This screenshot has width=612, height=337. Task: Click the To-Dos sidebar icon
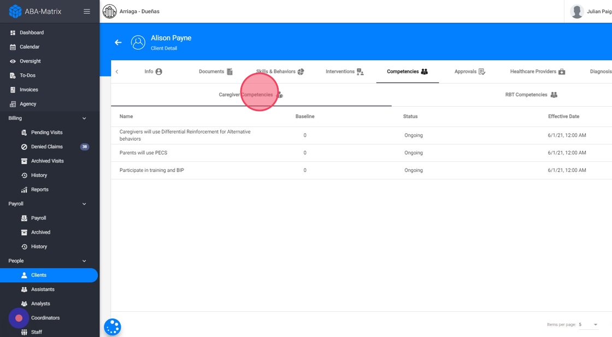[13, 75]
